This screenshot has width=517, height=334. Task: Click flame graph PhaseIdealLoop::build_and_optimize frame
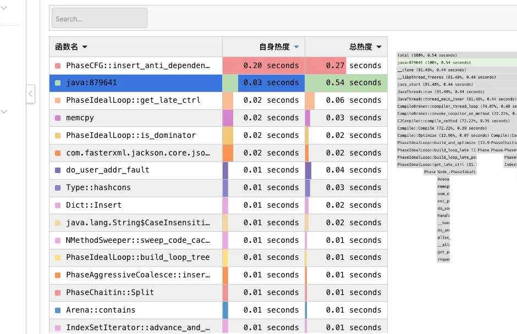point(443,143)
